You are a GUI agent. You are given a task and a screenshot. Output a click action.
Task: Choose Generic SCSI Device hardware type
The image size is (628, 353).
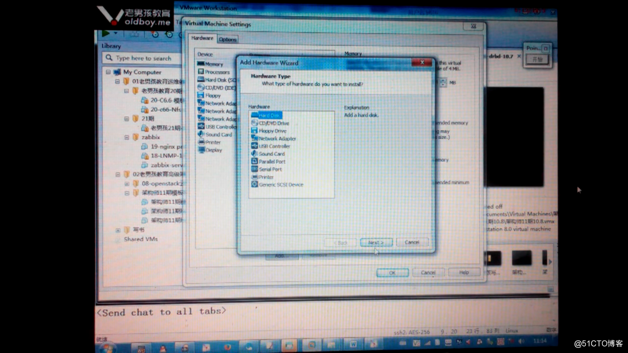click(277, 185)
